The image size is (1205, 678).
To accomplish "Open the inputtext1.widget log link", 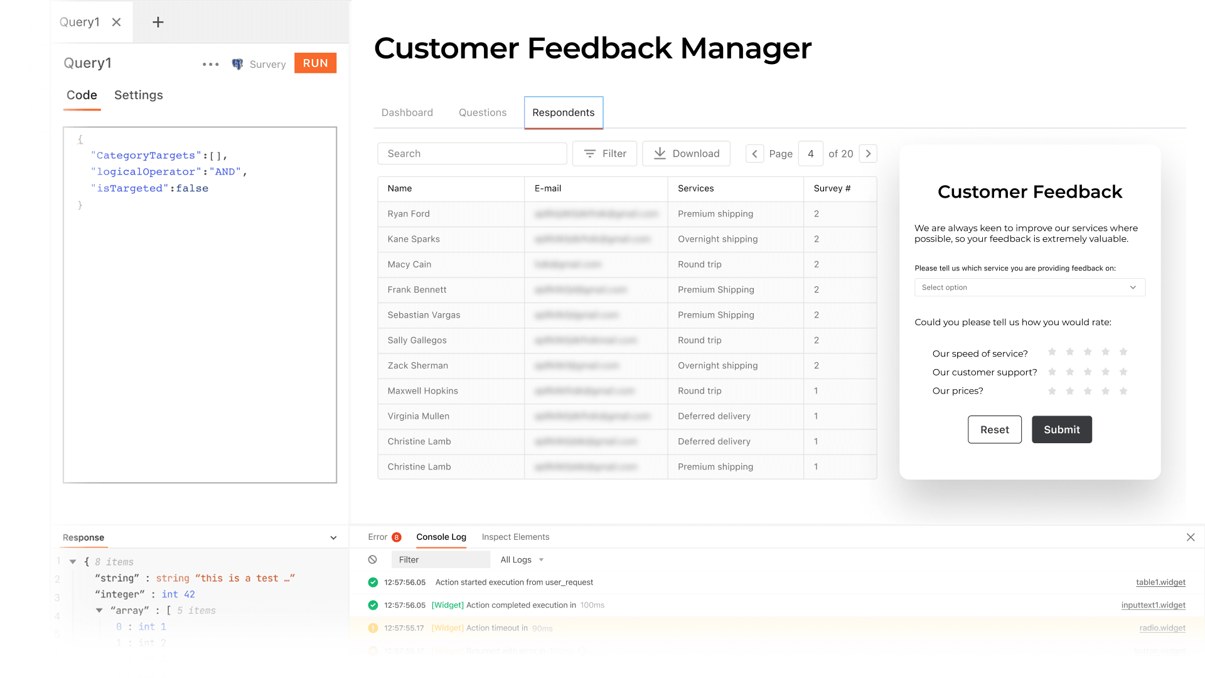I will 1153,605.
